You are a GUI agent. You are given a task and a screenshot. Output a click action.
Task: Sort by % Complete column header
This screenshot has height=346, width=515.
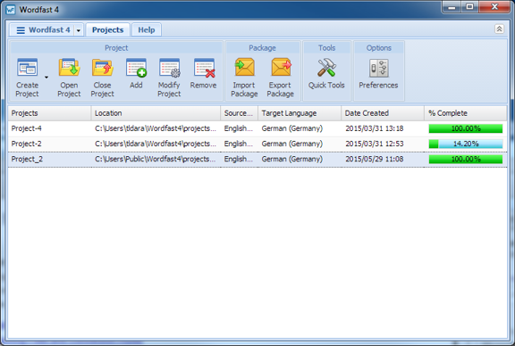pos(466,113)
